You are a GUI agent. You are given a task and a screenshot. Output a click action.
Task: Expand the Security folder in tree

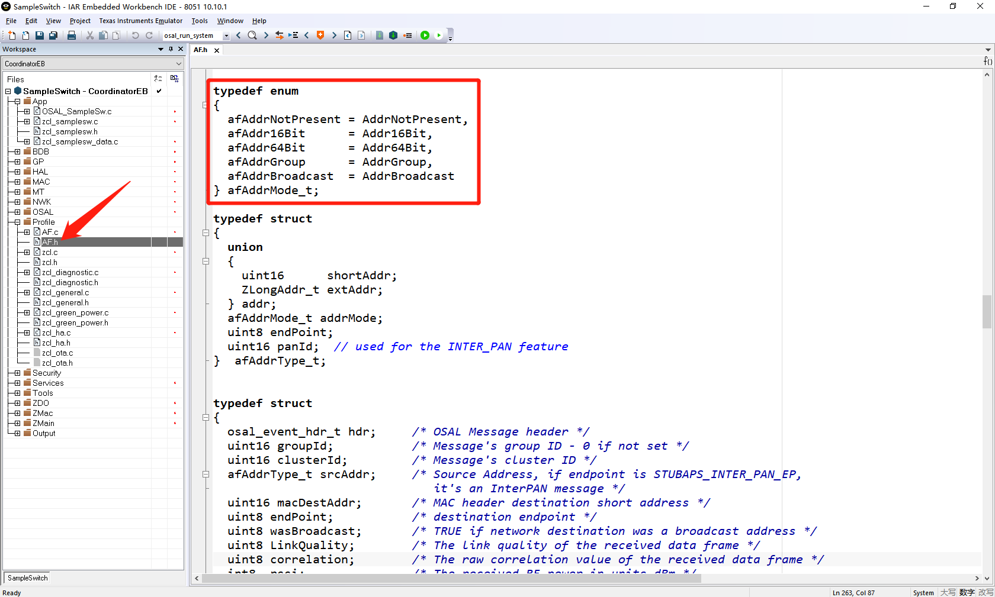18,373
